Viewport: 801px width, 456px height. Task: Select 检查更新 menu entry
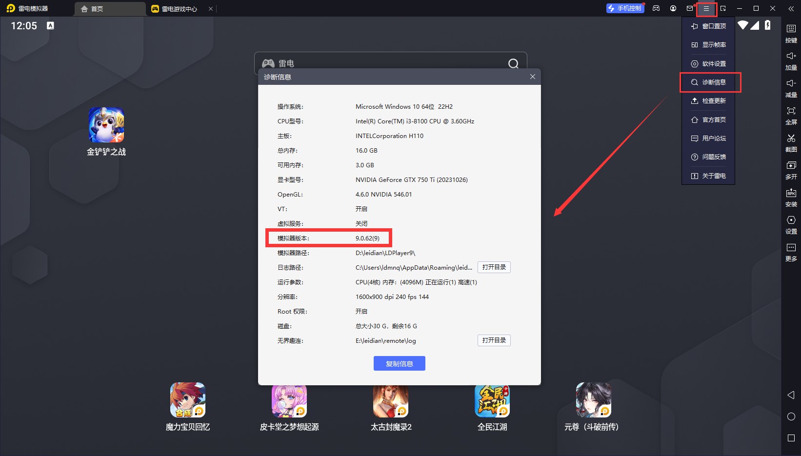(708, 101)
